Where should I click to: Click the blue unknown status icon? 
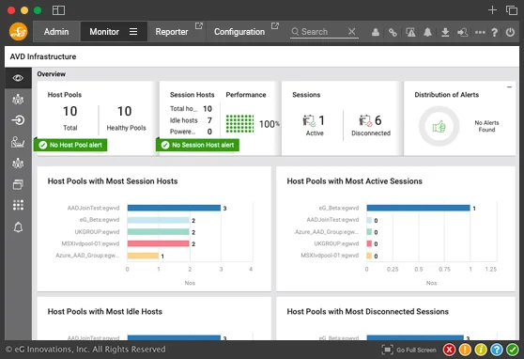tap(497, 350)
